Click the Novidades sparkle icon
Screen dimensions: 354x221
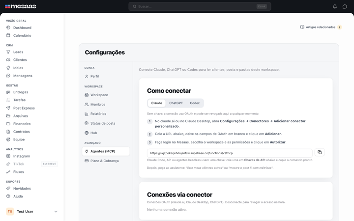coord(8,188)
